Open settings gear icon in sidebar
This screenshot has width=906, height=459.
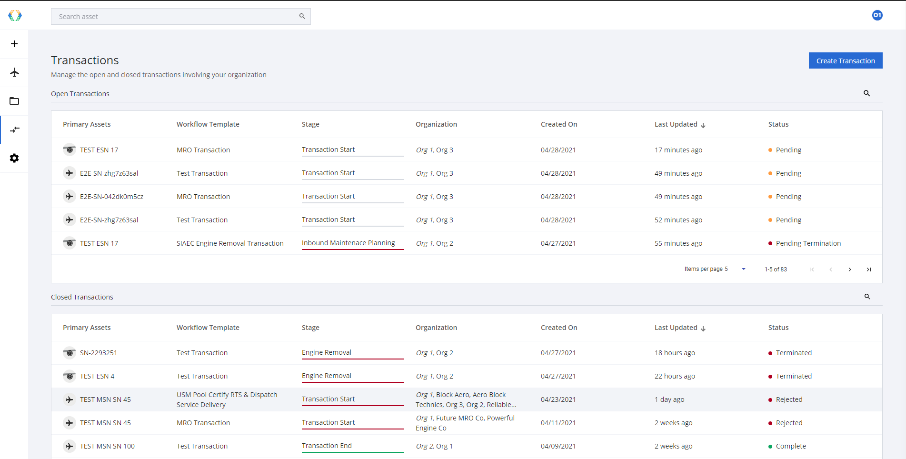click(x=14, y=158)
